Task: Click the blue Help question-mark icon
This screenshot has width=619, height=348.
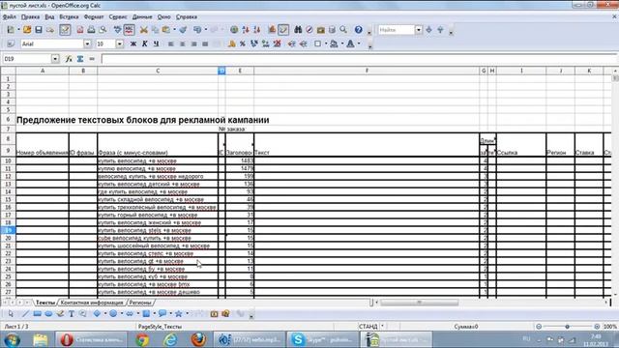Action: click(358, 30)
